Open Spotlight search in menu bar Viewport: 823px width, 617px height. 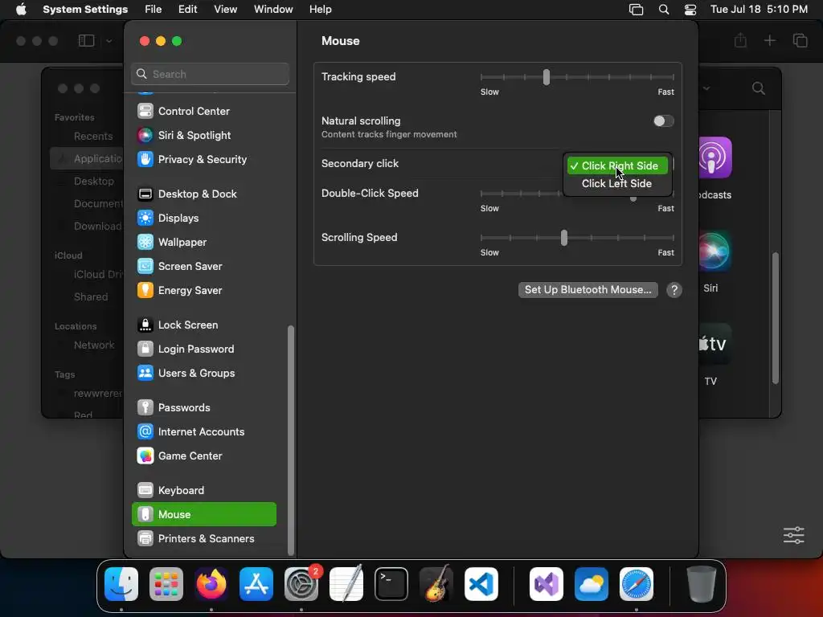[x=664, y=10]
